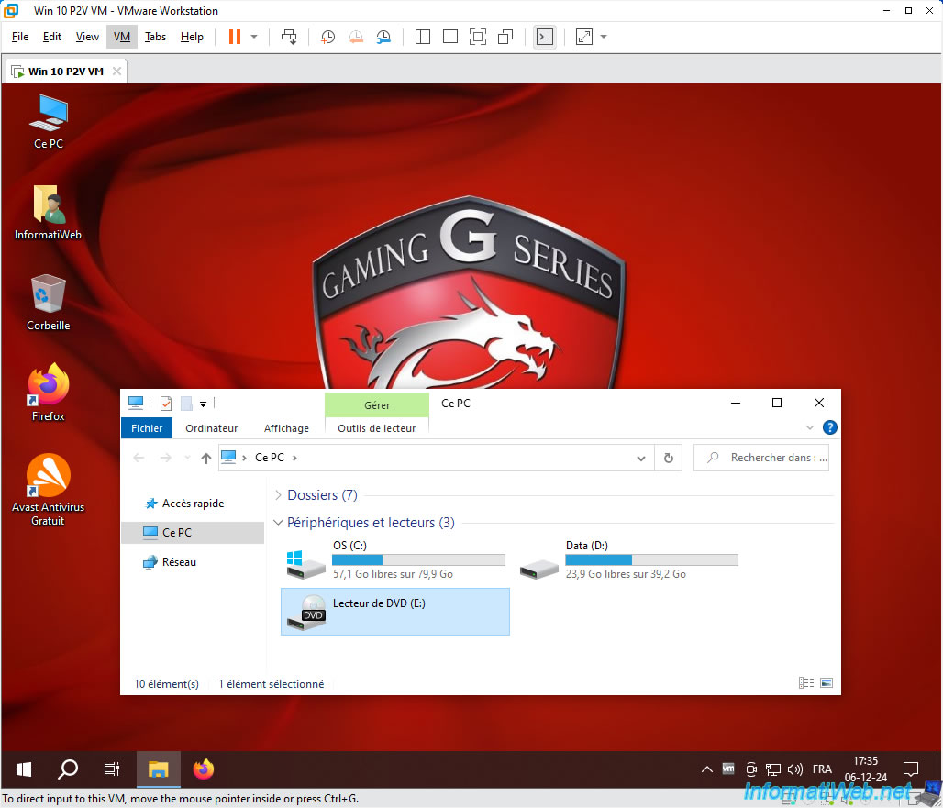Switch to large icons view toggle

[x=827, y=683]
